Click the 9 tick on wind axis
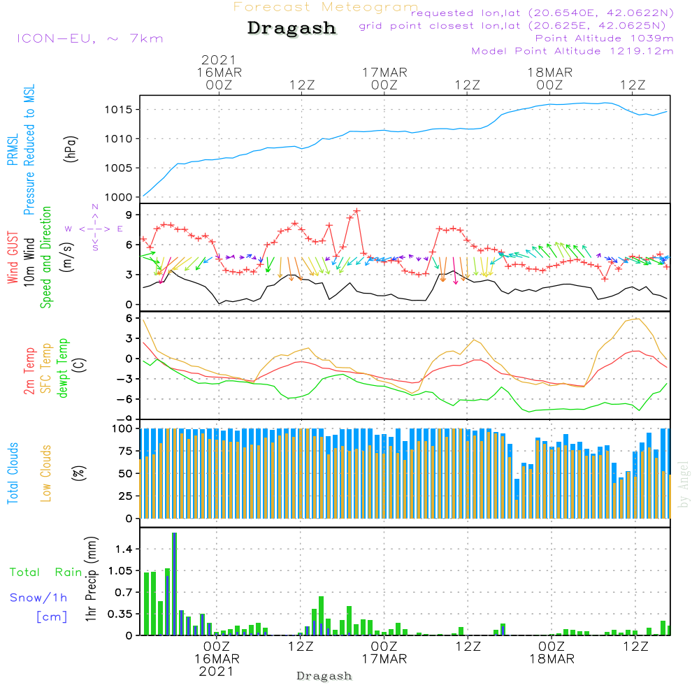 [x=129, y=215]
